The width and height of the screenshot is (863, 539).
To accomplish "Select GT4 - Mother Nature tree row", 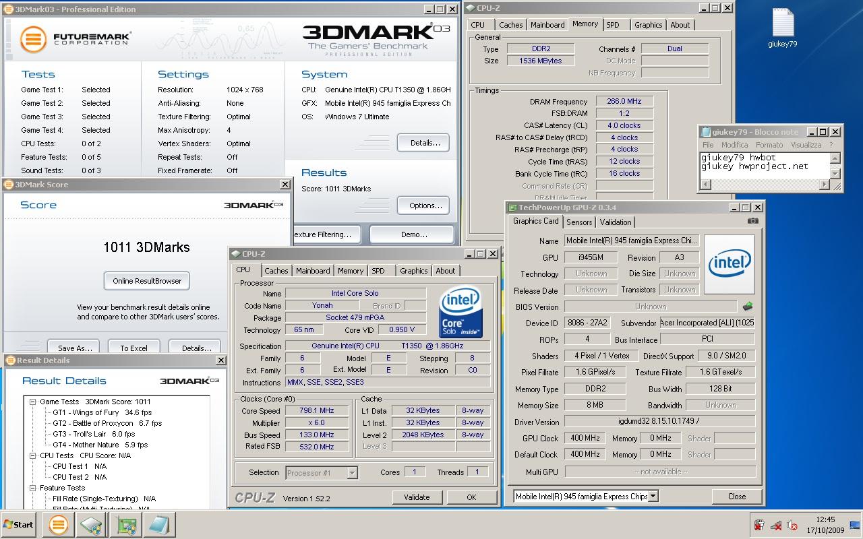I will [100, 445].
